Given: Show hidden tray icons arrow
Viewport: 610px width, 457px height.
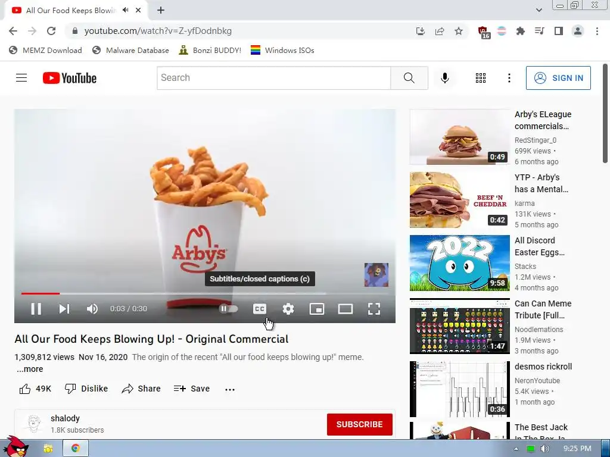Looking at the screenshot, I should (516, 449).
